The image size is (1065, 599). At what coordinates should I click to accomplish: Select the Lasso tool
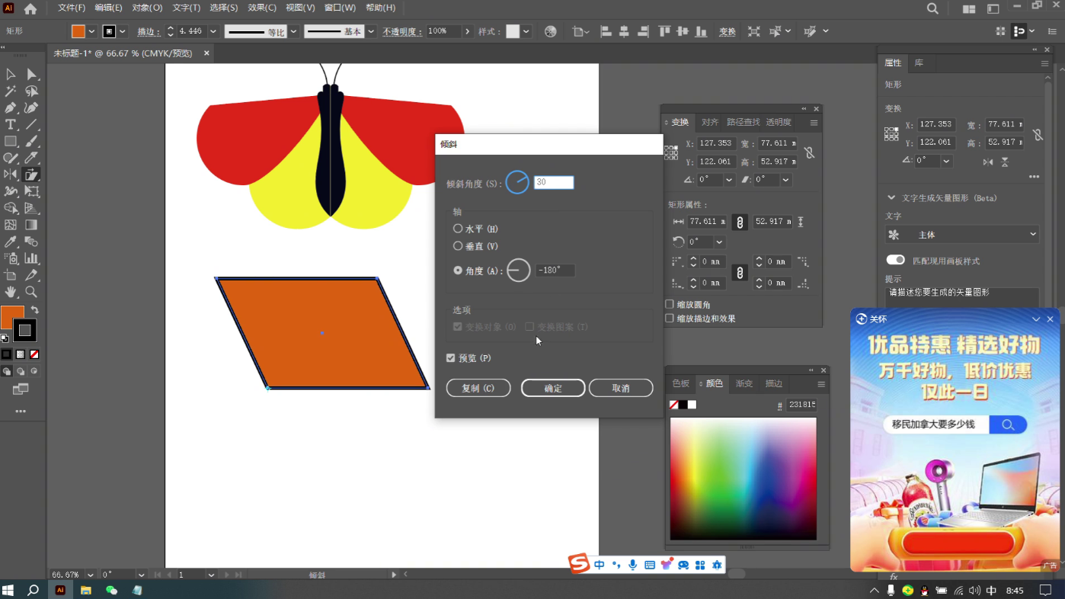coord(31,91)
